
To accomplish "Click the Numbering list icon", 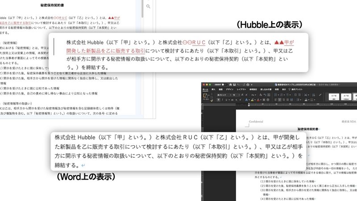I will tap(282, 95).
